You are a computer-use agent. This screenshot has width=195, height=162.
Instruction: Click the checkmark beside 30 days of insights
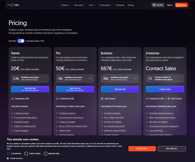pyautogui.click(x=102, y=122)
